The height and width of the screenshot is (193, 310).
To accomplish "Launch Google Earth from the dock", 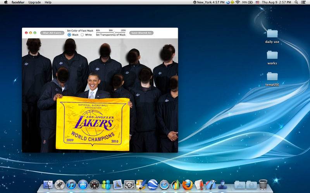I will click(x=153, y=185).
